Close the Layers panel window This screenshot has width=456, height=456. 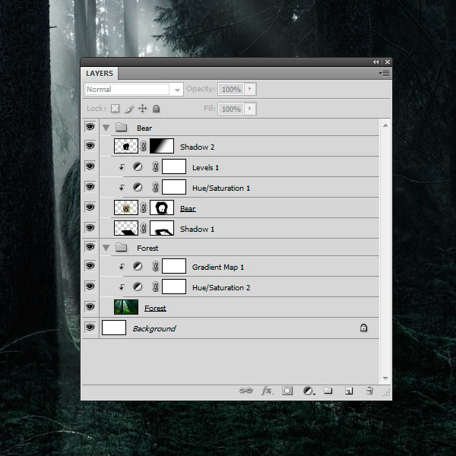[x=388, y=62]
